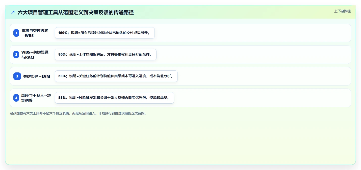Click the label 关键路径→EVM
361x170 pixels.
pos(37,76)
